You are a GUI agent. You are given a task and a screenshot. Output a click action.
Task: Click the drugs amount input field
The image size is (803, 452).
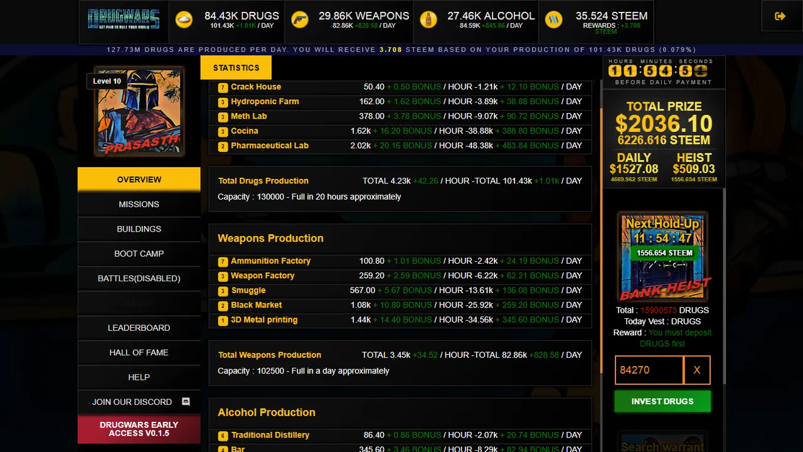[649, 370]
